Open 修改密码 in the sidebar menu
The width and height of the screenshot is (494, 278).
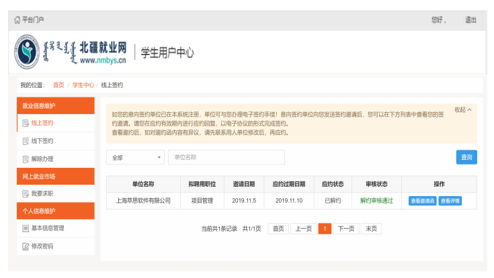[42, 246]
